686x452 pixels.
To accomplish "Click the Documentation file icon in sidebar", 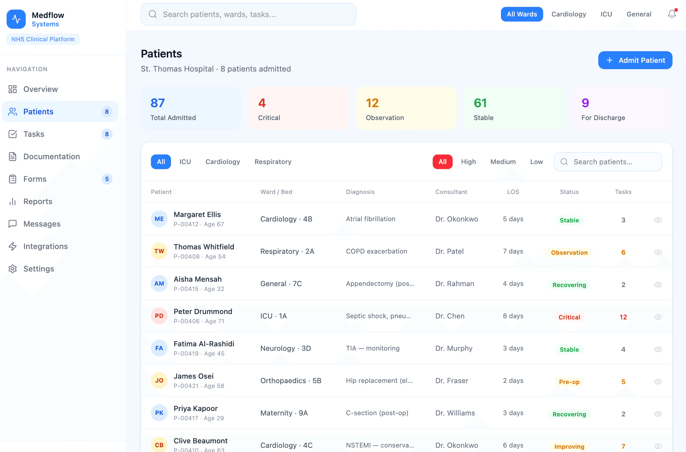I will point(13,157).
